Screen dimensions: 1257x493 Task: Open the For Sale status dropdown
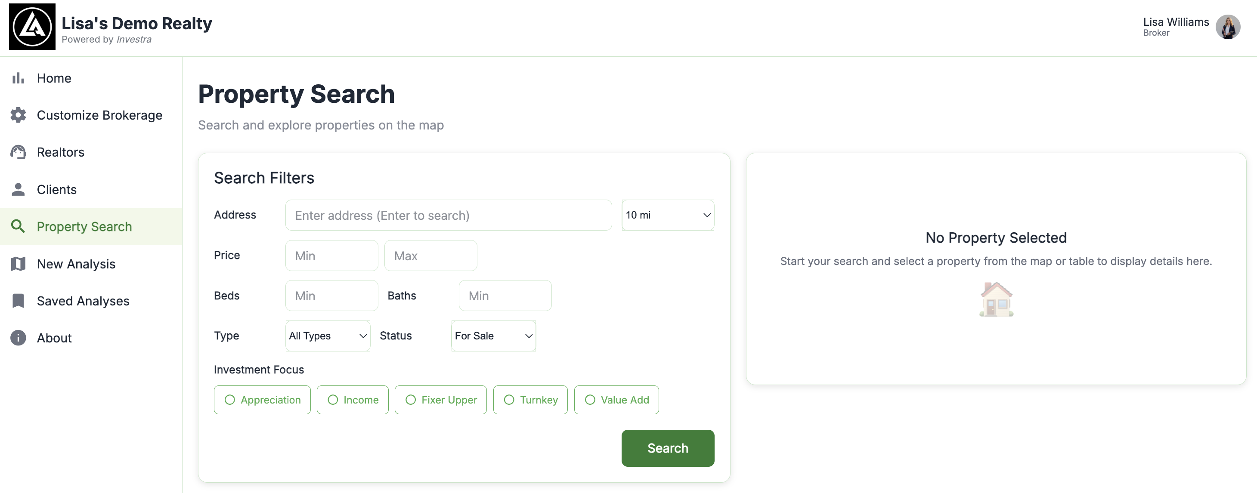pyautogui.click(x=492, y=336)
